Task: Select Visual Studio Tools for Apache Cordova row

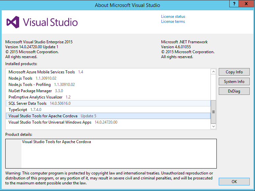Action: (108, 116)
